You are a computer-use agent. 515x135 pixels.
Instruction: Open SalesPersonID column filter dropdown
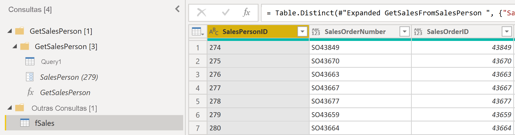[x=302, y=32]
